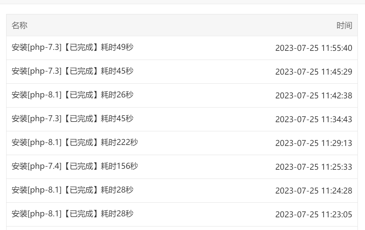The image size is (365, 230).
Task: Click 【已完成】 status in the php-7.4 row
Action: pos(81,166)
